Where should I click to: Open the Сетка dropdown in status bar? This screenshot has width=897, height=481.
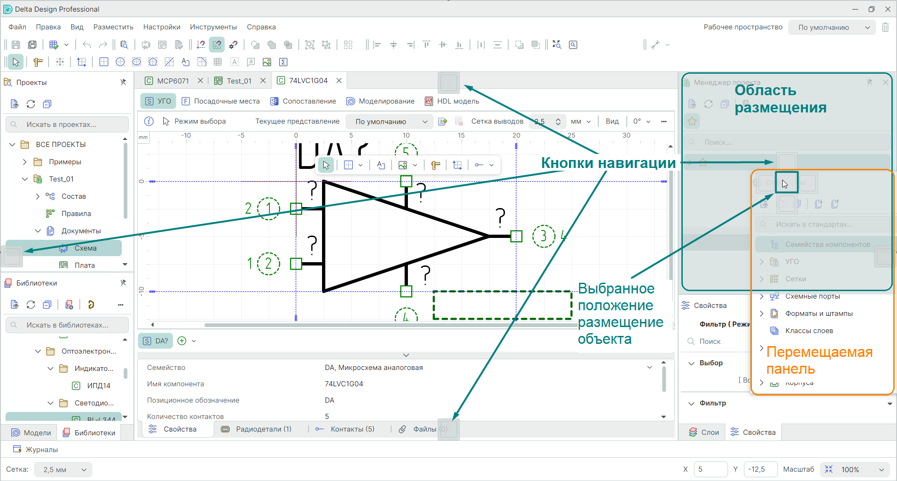[63, 469]
